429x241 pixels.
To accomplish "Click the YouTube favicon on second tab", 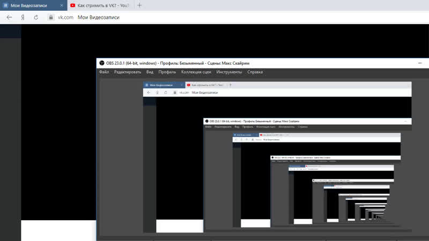I will click(73, 5).
